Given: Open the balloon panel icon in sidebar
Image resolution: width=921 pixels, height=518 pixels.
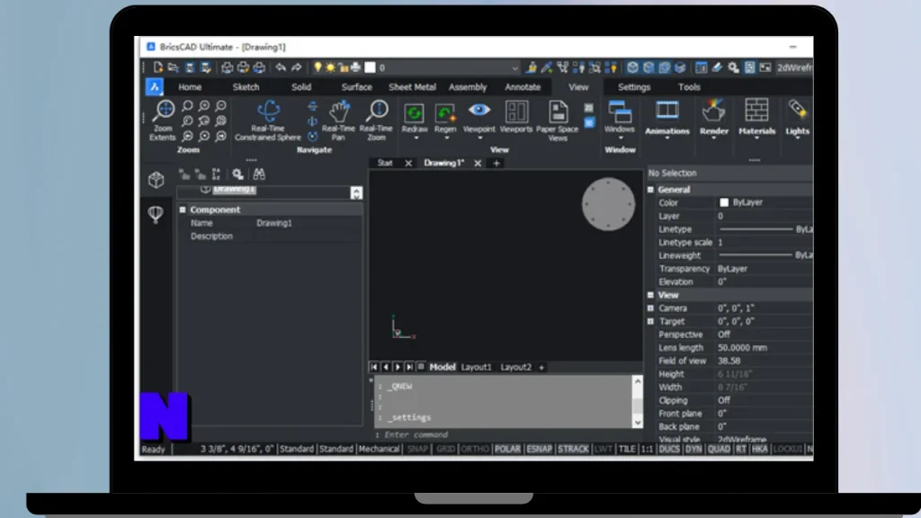Looking at the screenshot, I should (x=156, y=213).
